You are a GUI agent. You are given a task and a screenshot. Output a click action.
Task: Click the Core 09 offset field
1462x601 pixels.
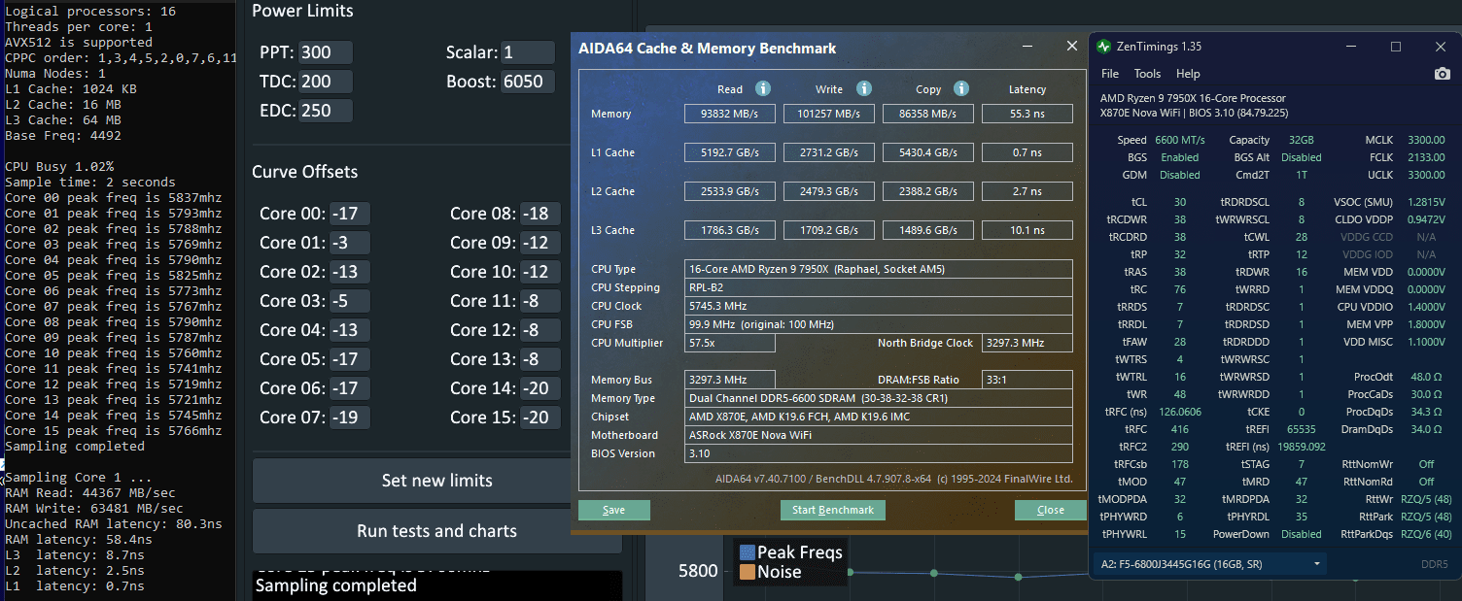(x=540, y=243)
